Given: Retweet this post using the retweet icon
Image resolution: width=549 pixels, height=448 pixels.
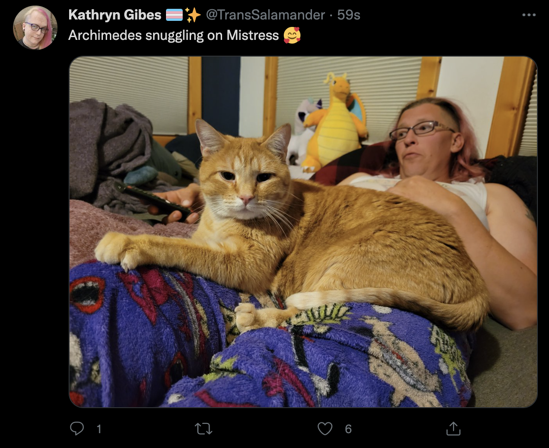Looking at the screenshot, I should 204,429.
